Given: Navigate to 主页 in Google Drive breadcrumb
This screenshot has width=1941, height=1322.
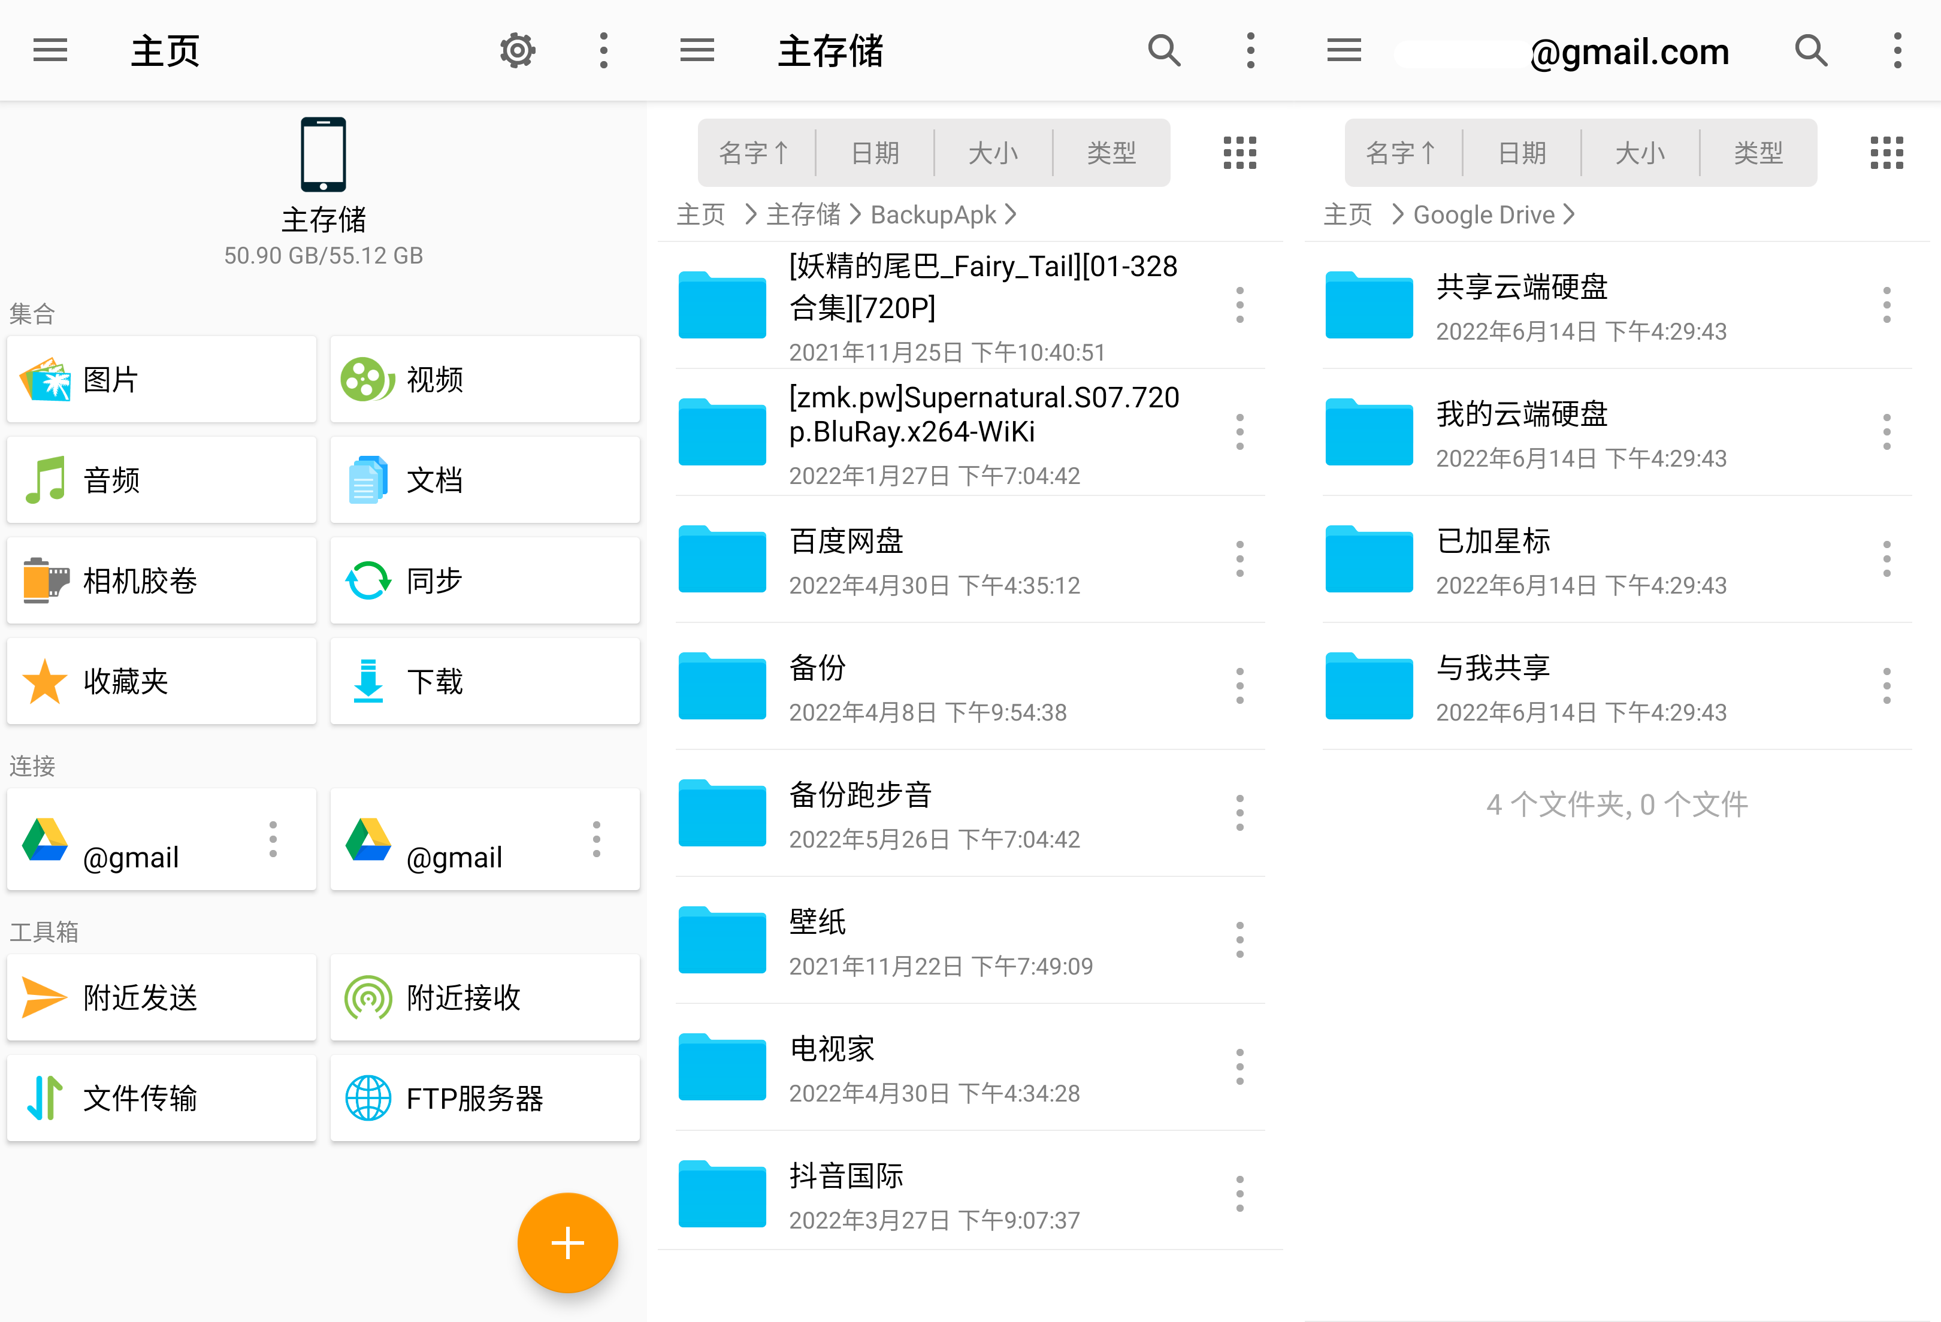Looking at the screenshot, I should [x=1347, y=214].
